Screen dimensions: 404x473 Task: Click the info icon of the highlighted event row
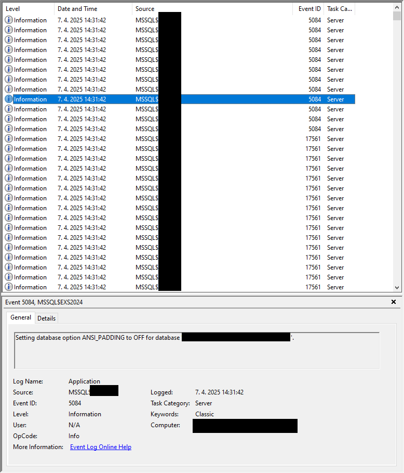(x=9, y=99)
